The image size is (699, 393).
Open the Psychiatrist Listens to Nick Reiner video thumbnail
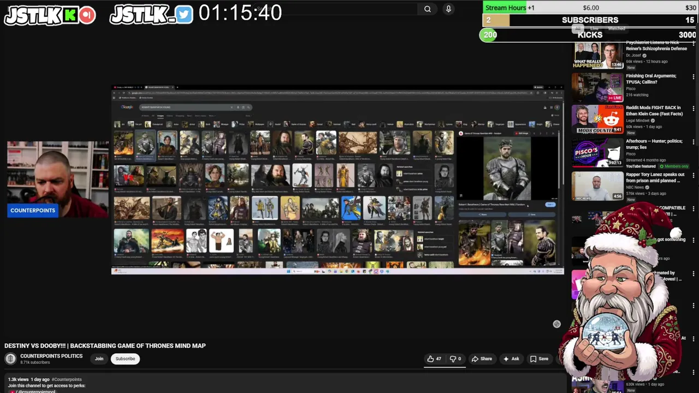point(597,55)
